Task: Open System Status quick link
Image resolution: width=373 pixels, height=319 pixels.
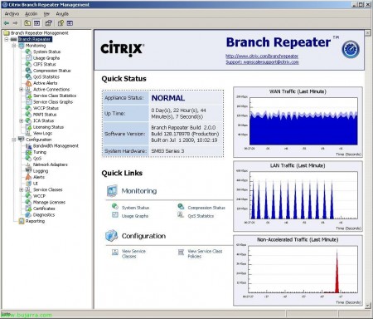Action: pyautogui.click(x=135, y=208)
